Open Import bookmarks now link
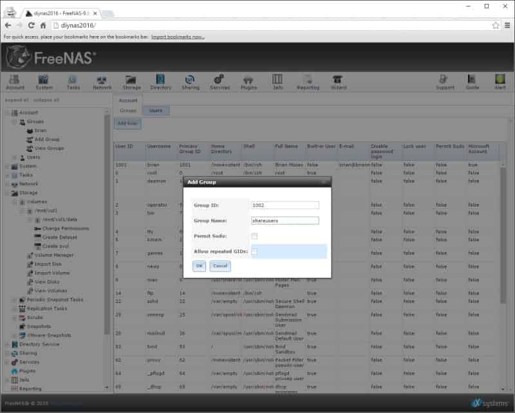 pyautogui.click(x=178, y=37)
